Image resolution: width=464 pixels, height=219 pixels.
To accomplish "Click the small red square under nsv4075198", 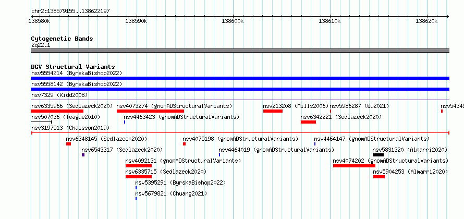I will click(x=184, y=144).
